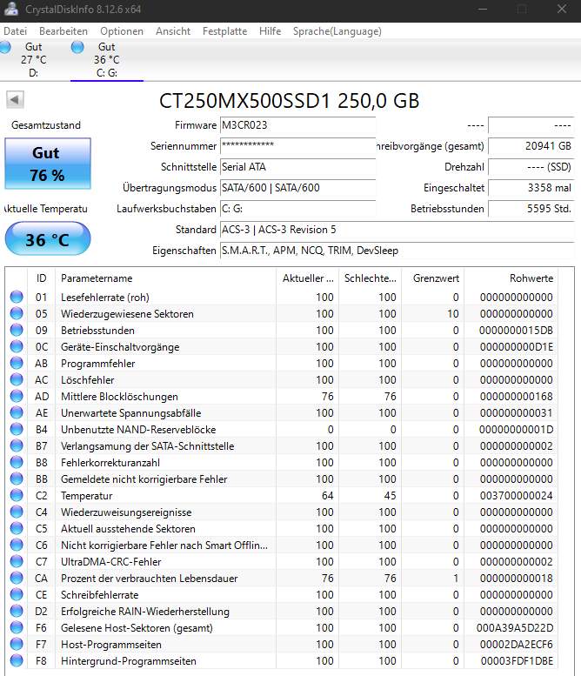Click status icon of Löschfehler row
This screenshot has height=676, width=581.
17,379
